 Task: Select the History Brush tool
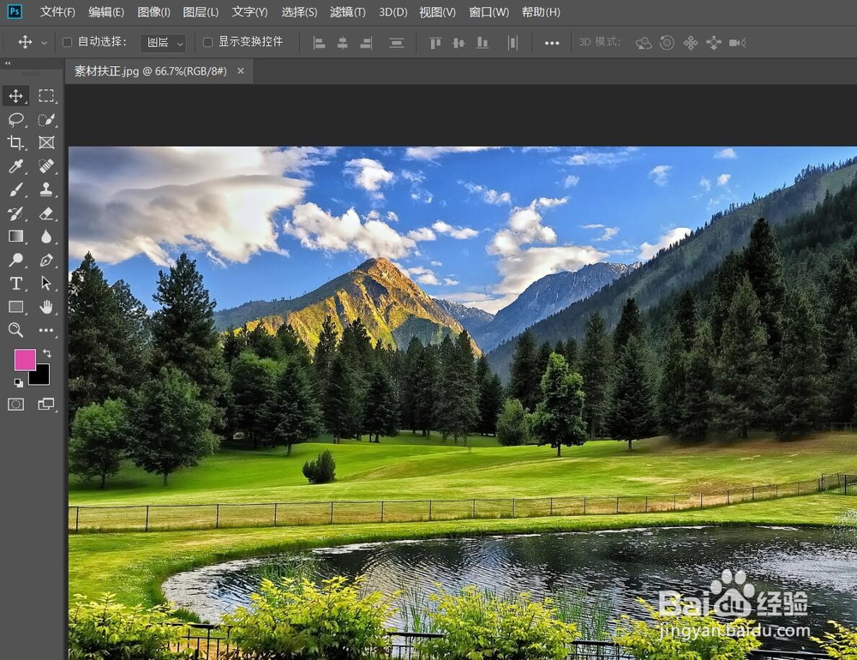15,213
